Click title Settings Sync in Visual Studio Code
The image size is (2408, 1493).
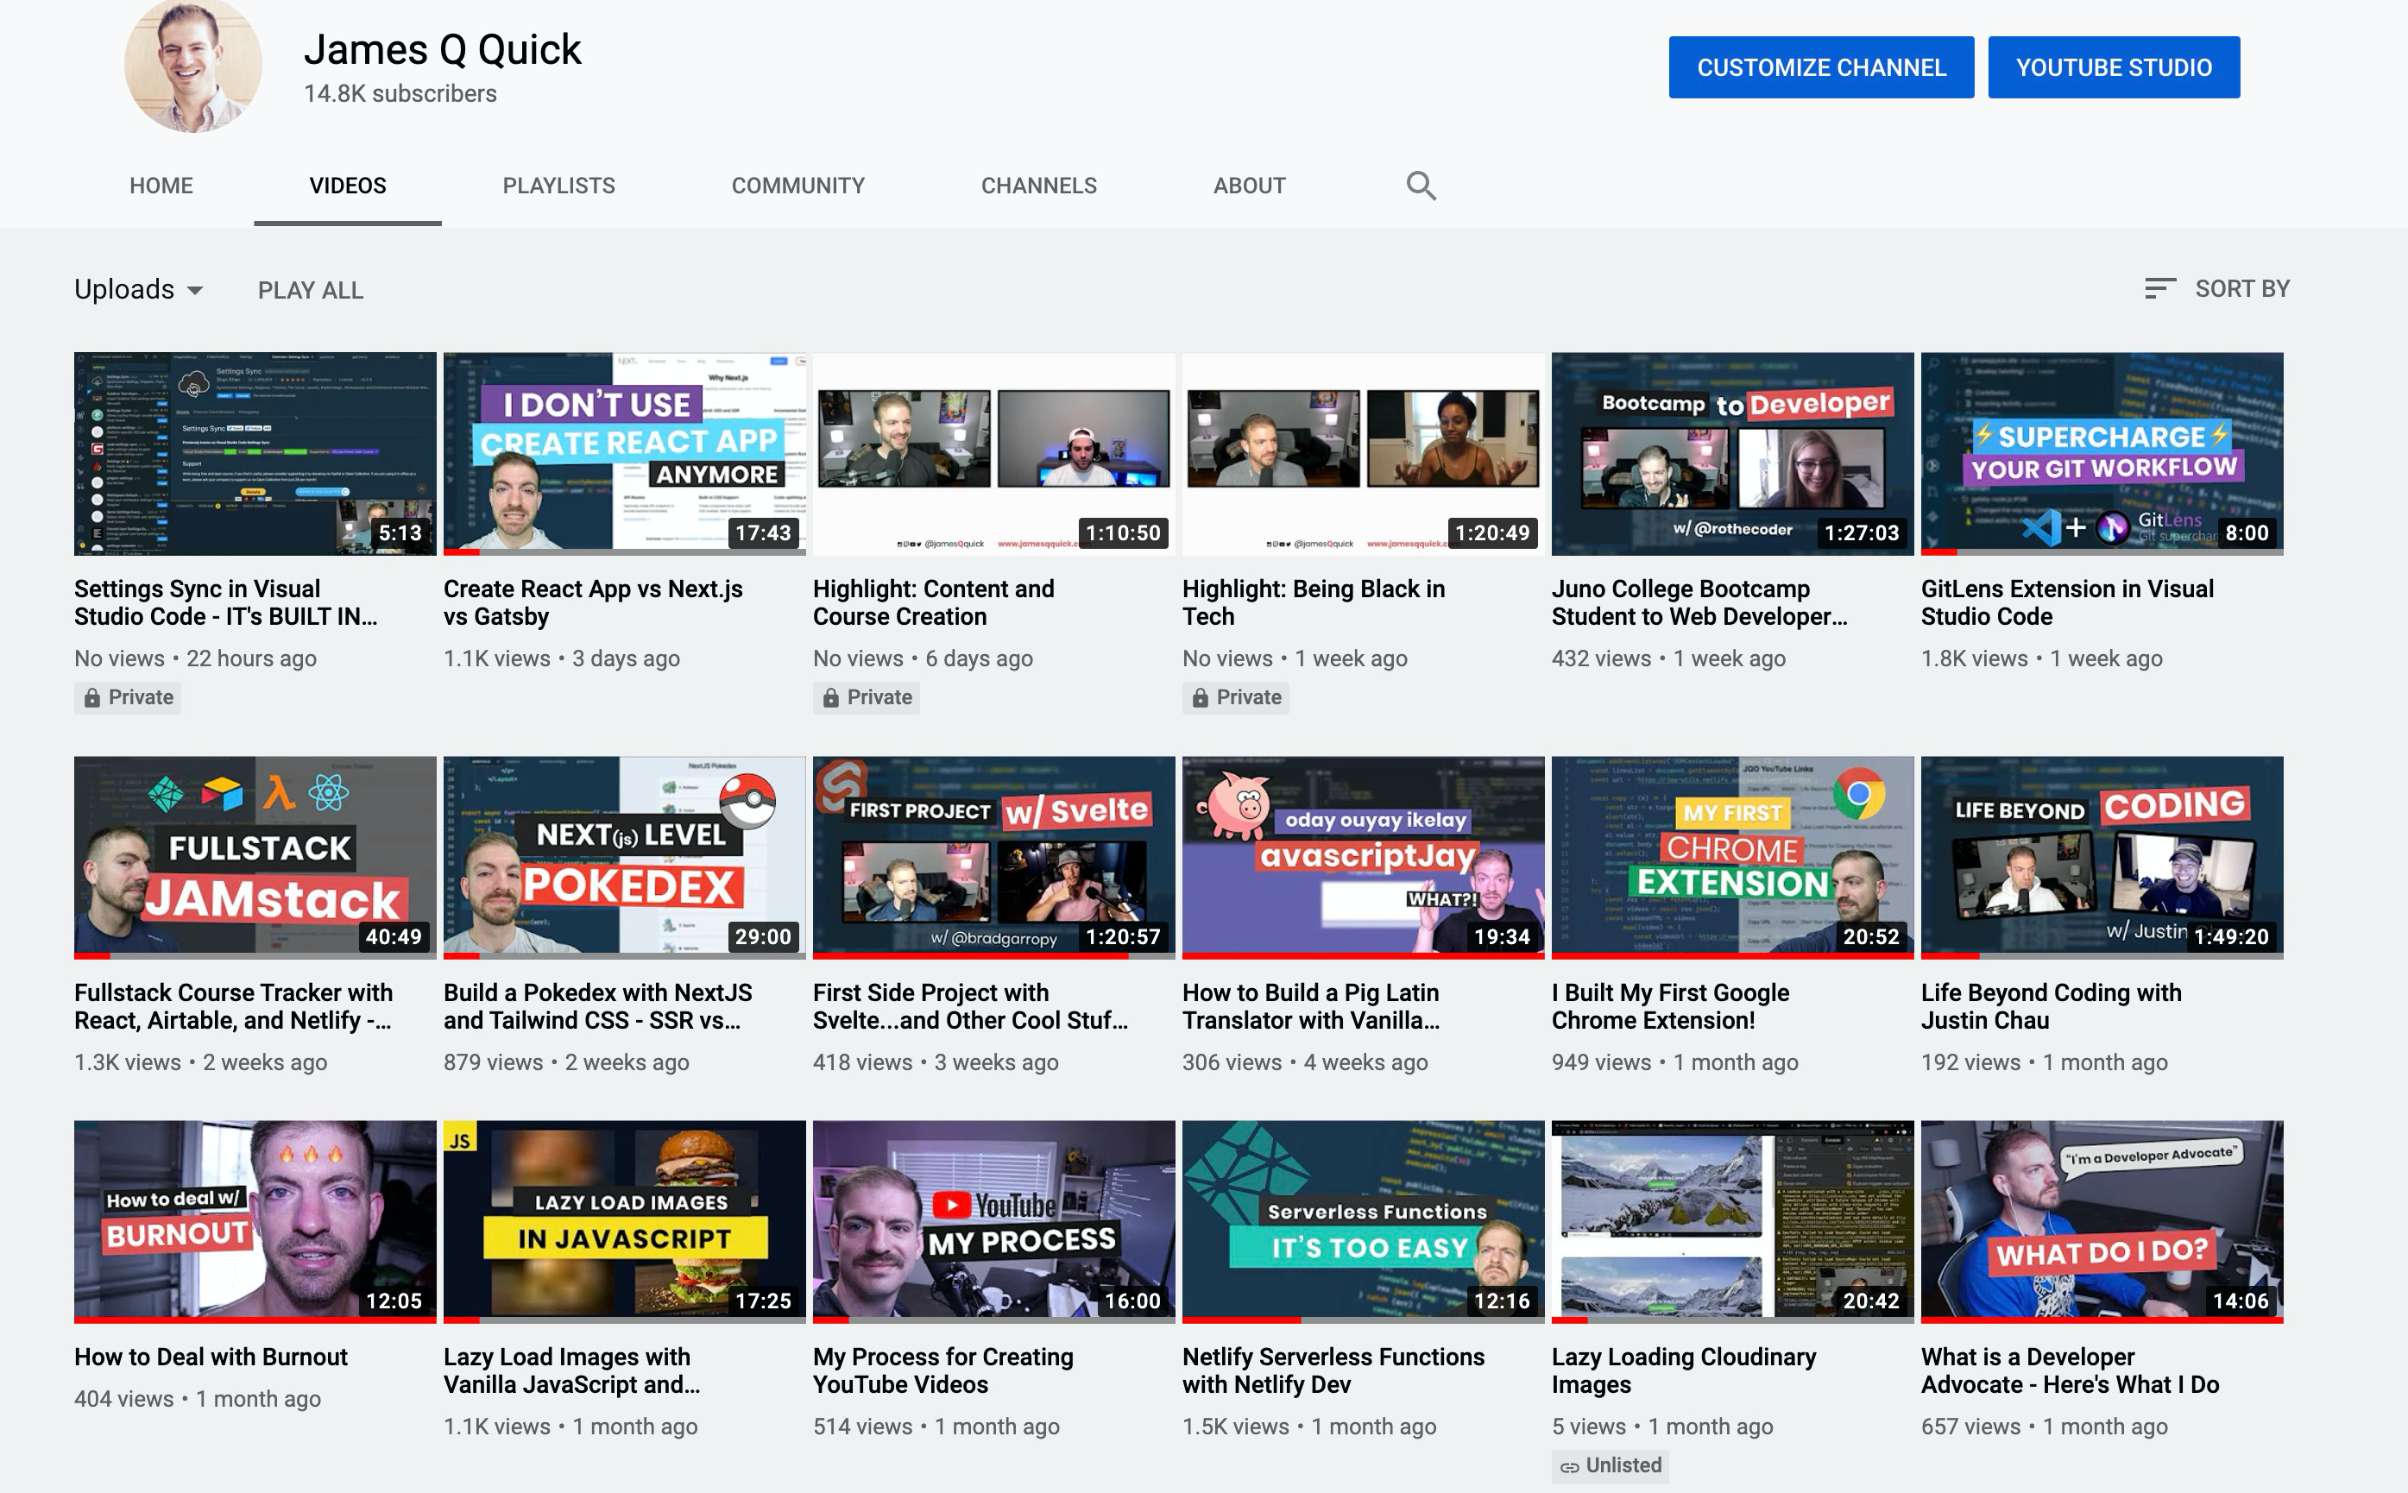point(225,602)
